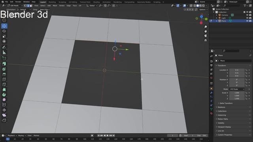This screenshot has width=253, height=142.
Task: Open the Keying popover in timeline
Action: 22,136
